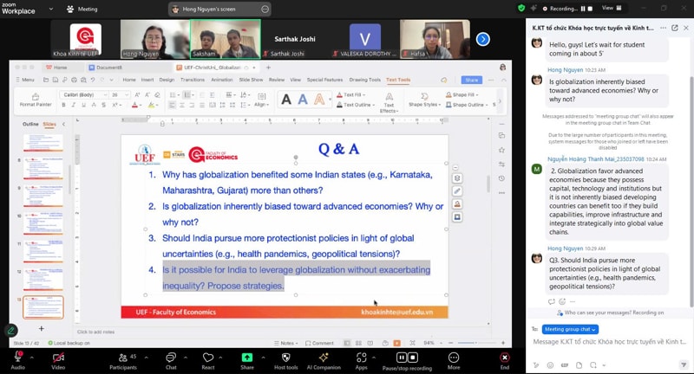Start camera with the Video button

point(57,358)
